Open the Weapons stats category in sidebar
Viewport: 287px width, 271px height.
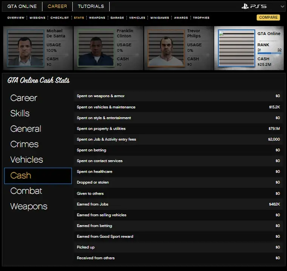coord(29,206)
